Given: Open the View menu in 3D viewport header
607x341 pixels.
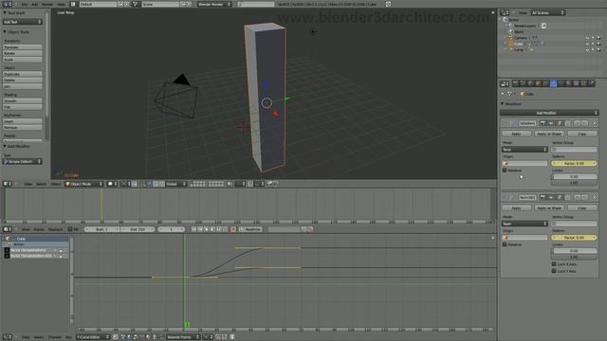Looking at the screenshot, I should [x=28, y=184].
